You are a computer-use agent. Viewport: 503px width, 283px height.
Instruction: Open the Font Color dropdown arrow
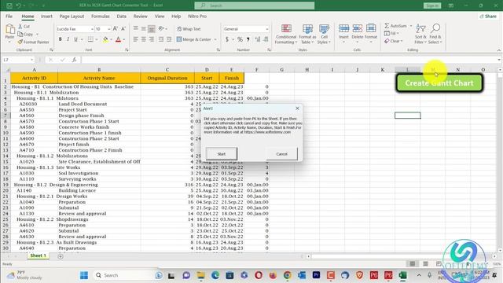pyautogui.click(x=124, y=39)
